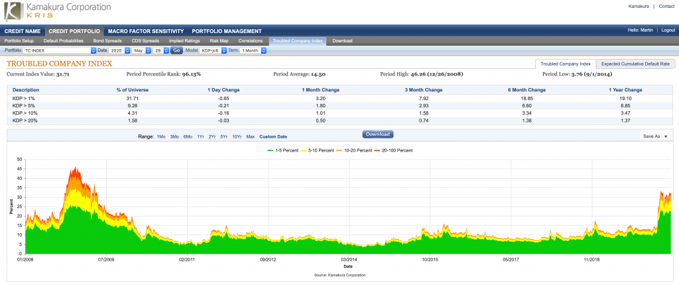Click the 11/2018 date axis label
Screen dimensions: 679x286
click(x=591, y=260)
